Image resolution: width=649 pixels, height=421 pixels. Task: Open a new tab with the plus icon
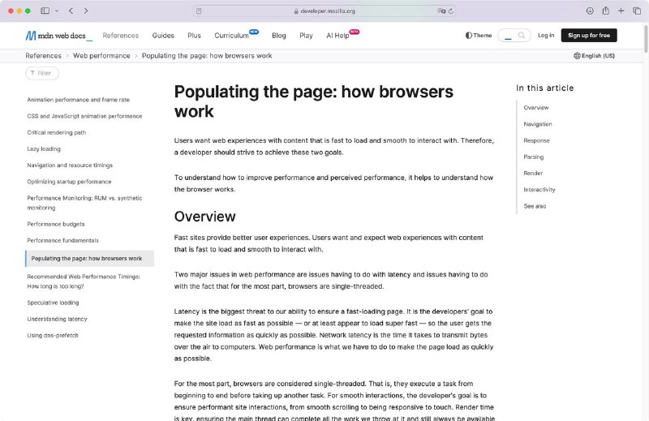click(621, 11)
